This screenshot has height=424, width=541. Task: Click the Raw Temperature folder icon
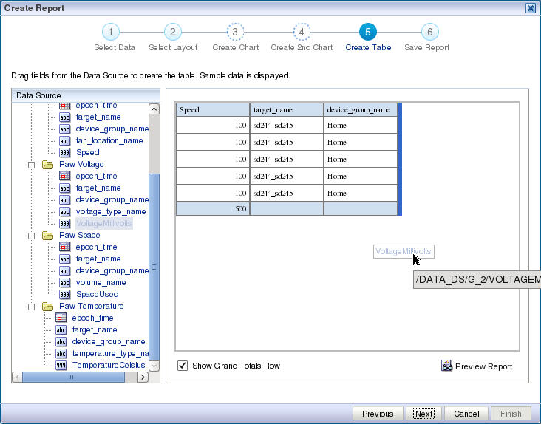coord(47,307)
